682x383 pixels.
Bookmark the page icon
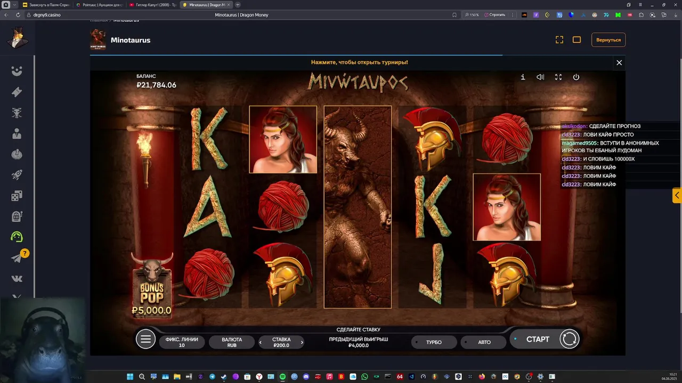tap(454, 15)
